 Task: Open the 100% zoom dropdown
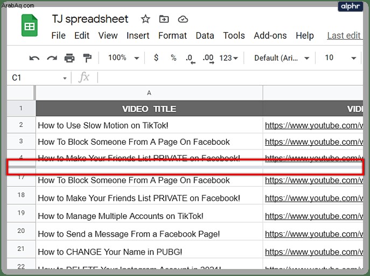pos(123,58)
